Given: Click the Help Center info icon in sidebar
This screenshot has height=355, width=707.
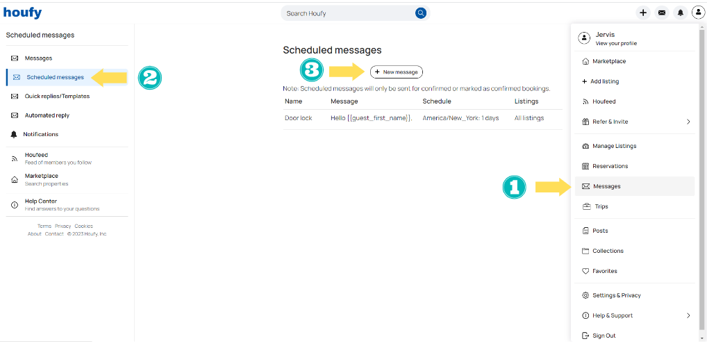Looking at the screenshot, I should [x=15, y=205].
